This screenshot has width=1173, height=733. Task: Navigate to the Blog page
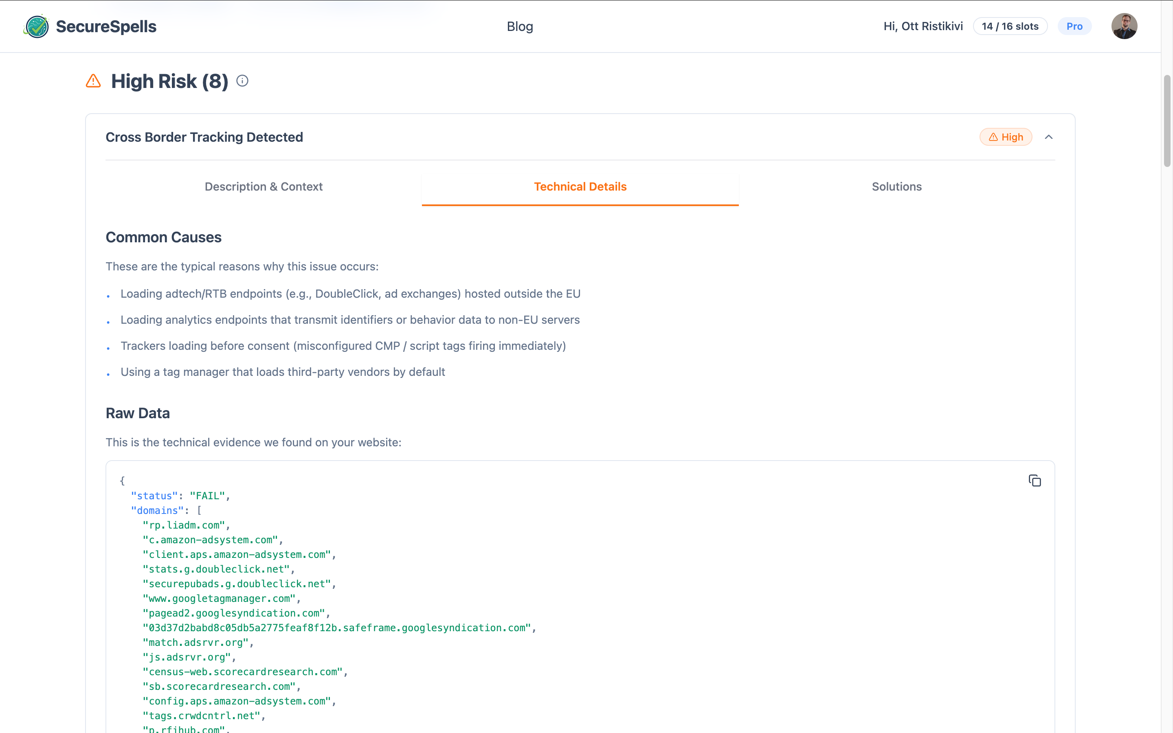coord(520,26)
